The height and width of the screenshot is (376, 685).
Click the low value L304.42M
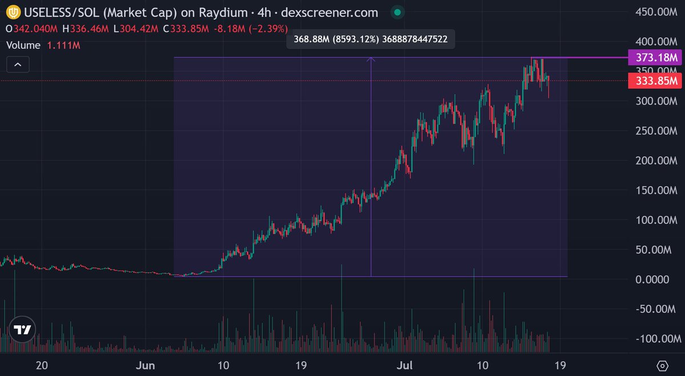tap(135, 28)
